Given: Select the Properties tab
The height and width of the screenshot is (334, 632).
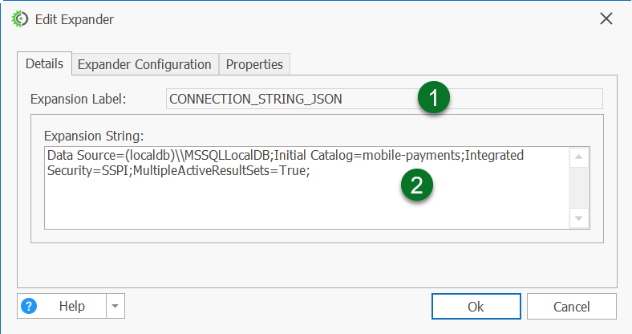Looking at the screenshot, I should 254,64.
